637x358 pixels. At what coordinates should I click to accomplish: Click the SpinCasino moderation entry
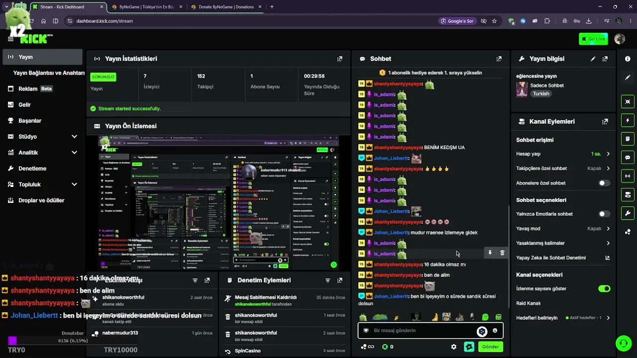point(284,351)
